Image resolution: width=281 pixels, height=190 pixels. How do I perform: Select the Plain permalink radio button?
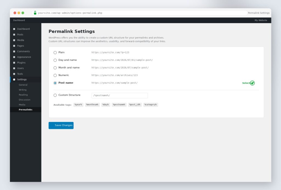click(55, 52)
